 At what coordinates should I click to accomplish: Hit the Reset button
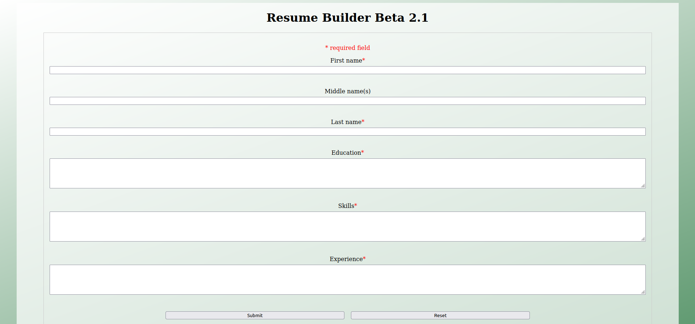440,315
